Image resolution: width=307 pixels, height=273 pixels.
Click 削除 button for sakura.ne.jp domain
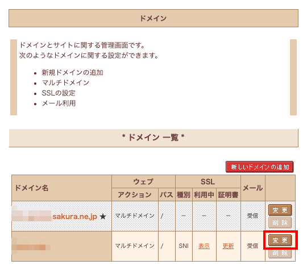(x=280, y=222)
